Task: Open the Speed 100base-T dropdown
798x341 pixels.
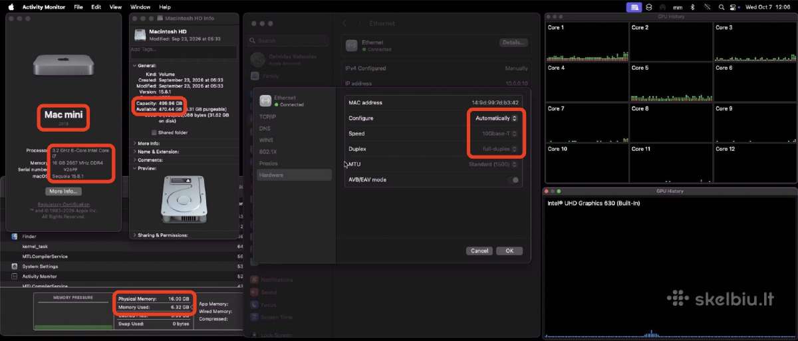Action: click(x=499, y=134)
